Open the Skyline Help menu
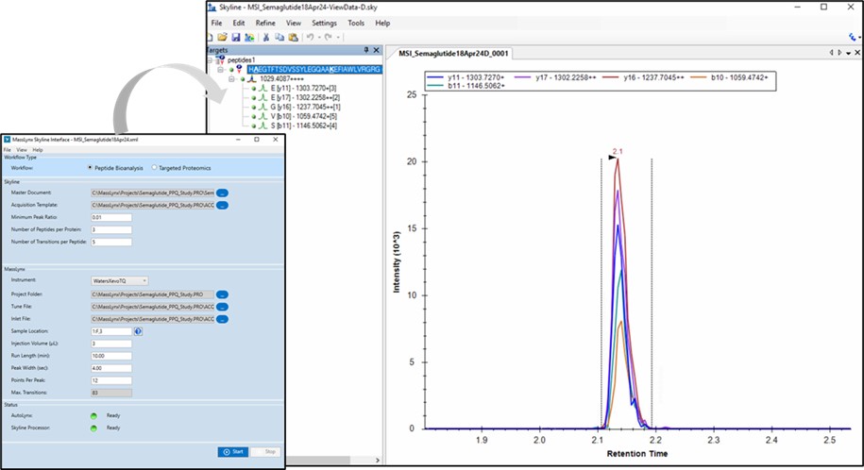The height and width of the screenshot is (470, 864). [x=382, y=24]
